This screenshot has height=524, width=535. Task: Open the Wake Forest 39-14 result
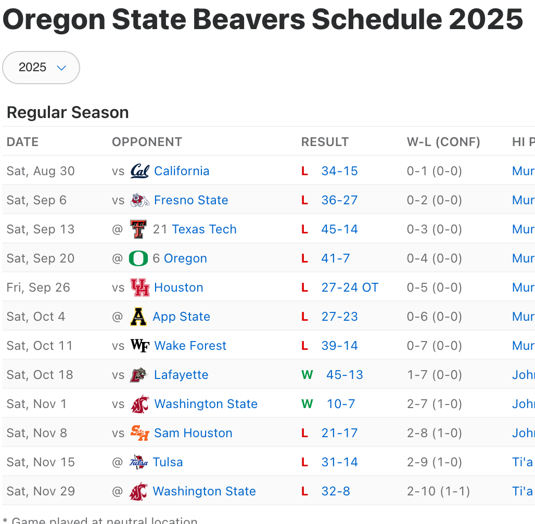coord(339,346)
